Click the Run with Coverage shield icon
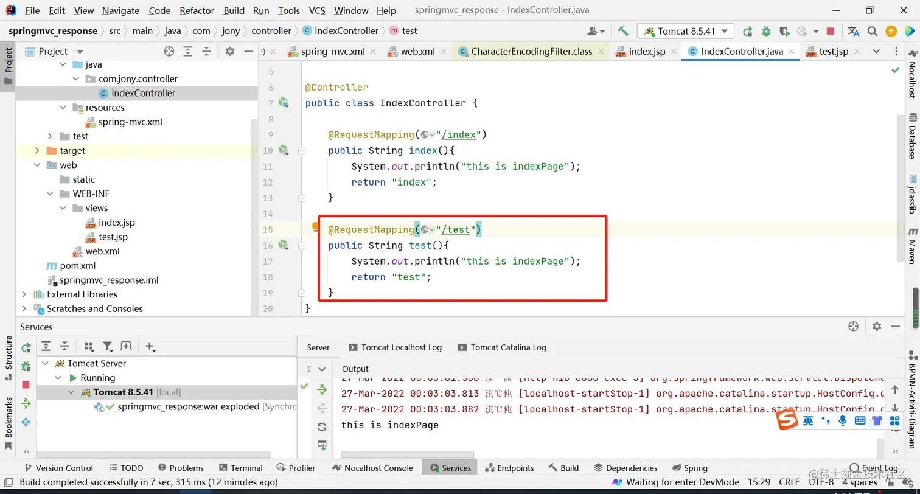Viewport: 920px width, 494px height. point(784,31)
